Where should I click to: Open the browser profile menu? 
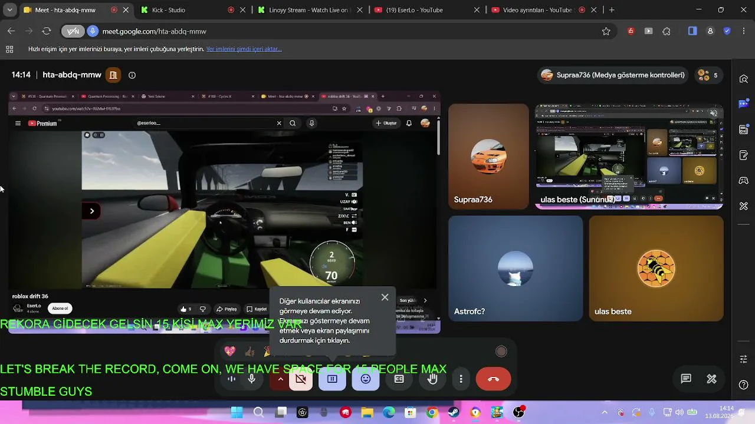pos(710,31)
